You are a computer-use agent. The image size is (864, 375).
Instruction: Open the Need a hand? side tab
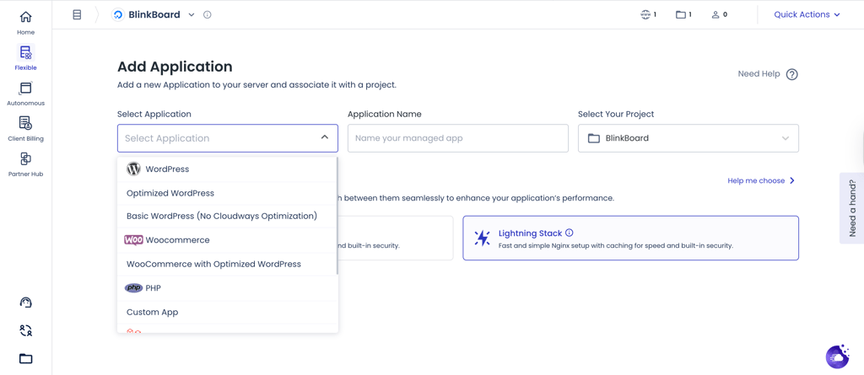point(852,208)
